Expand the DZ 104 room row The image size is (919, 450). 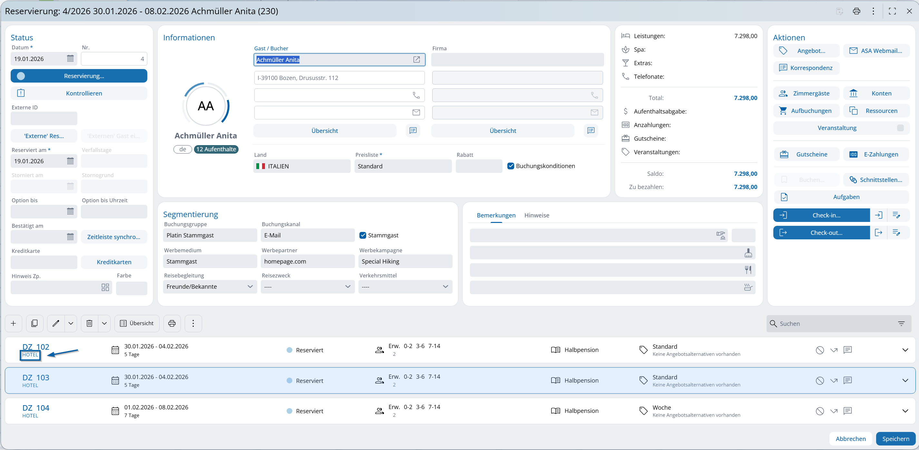coord(905,411)
